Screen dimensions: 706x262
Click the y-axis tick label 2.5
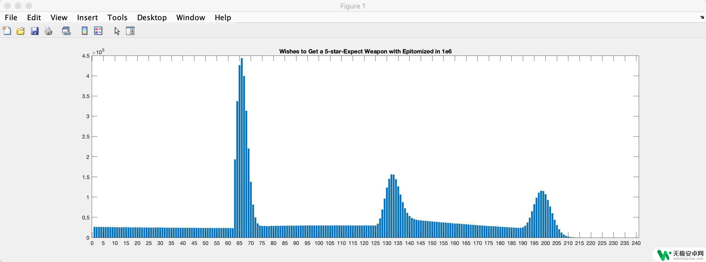click(x=86, y=137)
